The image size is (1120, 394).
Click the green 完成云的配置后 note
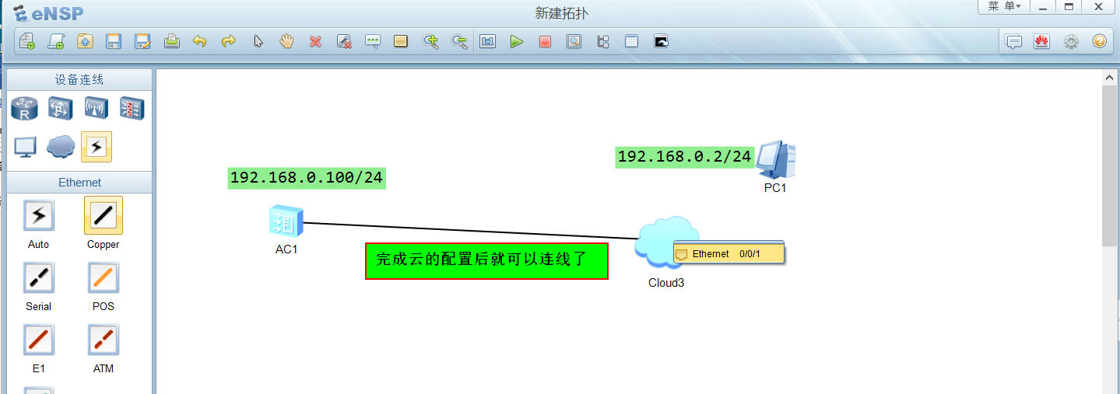coord(486,260)
